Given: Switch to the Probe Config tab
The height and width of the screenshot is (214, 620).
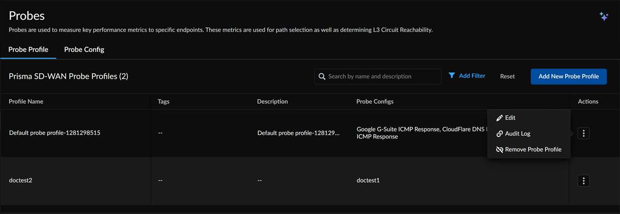Looking at the screenshot, I should point(84,50).
